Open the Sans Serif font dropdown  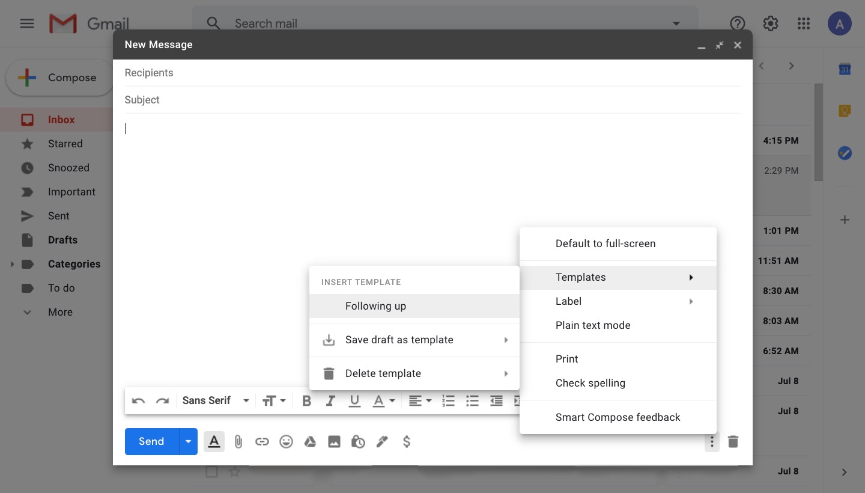(x=216, y=401)
